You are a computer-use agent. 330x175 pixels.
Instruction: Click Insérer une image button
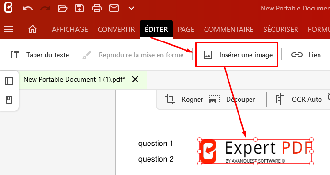pyautogui.click(x=237, y=55)
